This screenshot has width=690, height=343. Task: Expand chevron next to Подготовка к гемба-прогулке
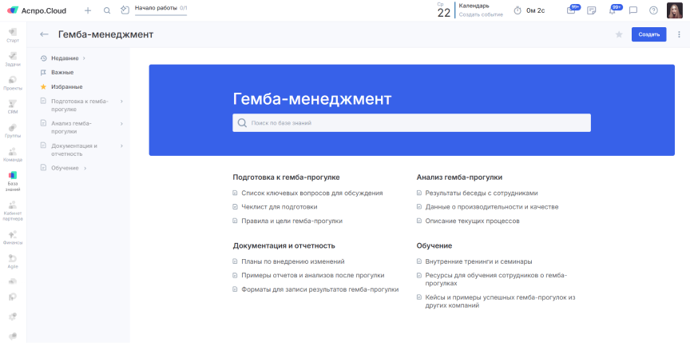pyautogui.click(x=121, y=102)
